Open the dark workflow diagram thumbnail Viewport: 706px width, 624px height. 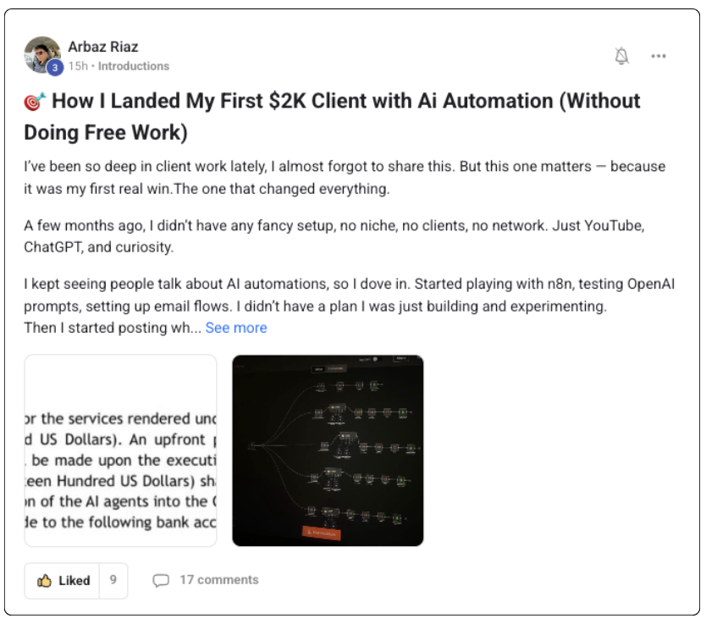tap(328, 450)
